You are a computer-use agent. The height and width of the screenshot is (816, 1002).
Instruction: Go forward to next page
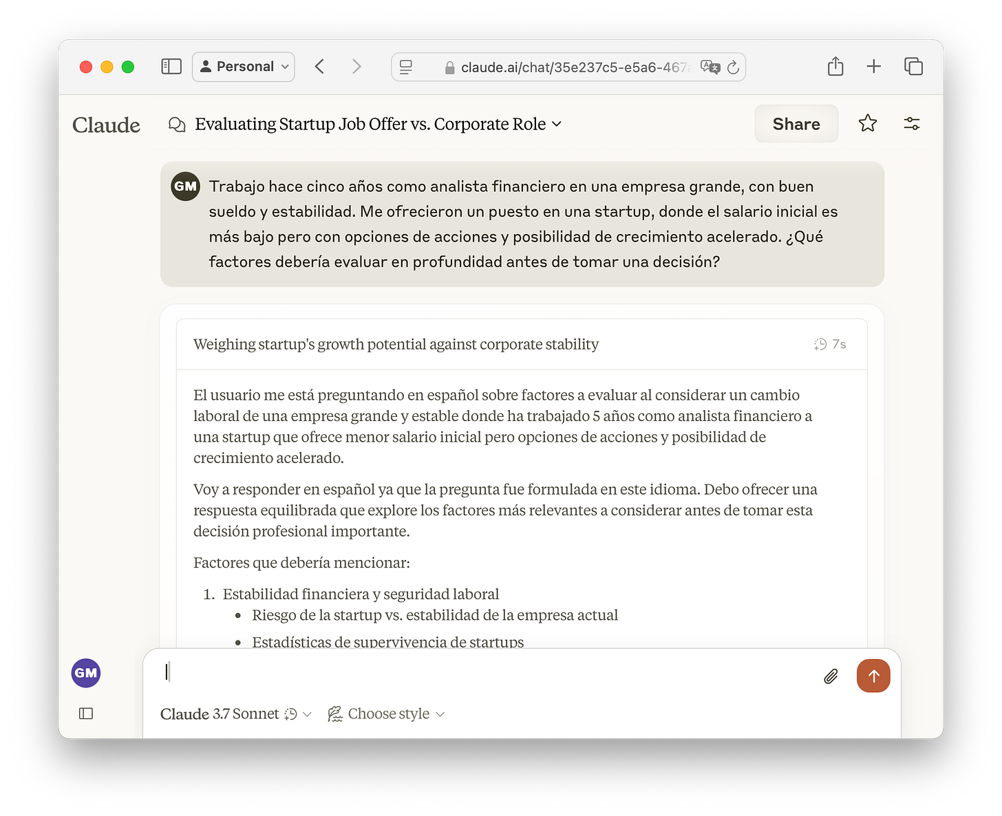pyautogui.click(x=356, y=67)
